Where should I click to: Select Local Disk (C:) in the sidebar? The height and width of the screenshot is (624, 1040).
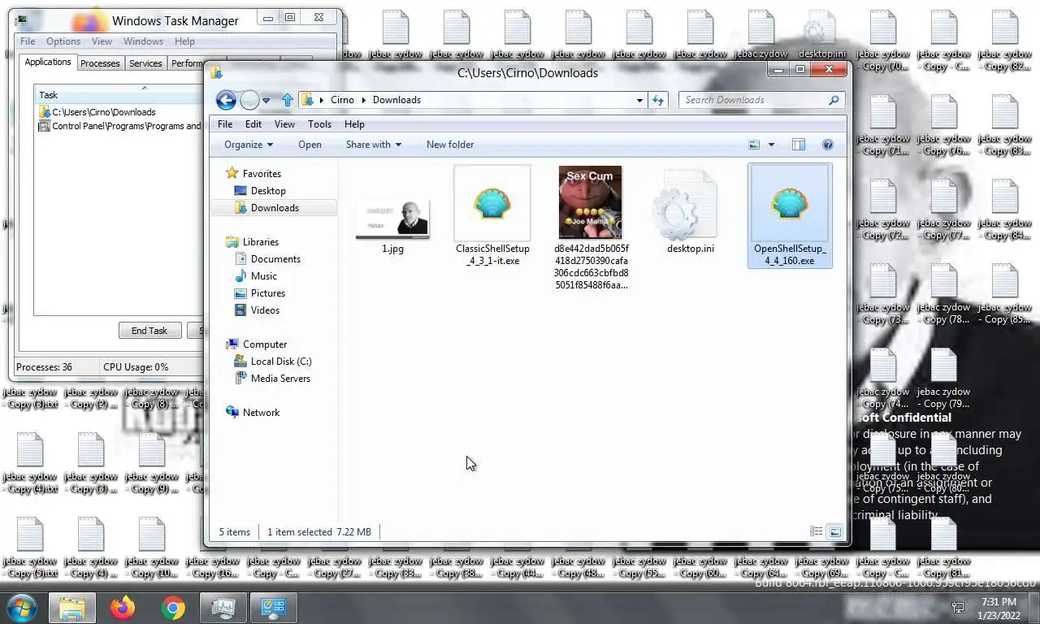click(x=280, y=361)
